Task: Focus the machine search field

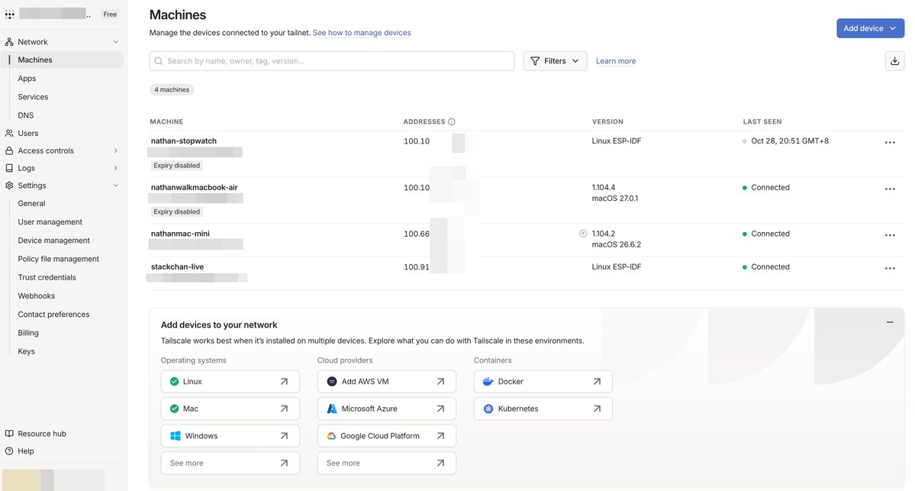Action: pyautogui.click(x=331, y=61)
